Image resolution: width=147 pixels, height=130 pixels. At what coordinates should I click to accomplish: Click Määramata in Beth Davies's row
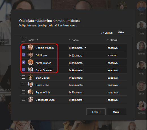(76, 78)
